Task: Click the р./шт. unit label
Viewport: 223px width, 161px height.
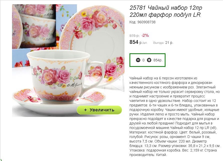Action: (x=143, y=43)
